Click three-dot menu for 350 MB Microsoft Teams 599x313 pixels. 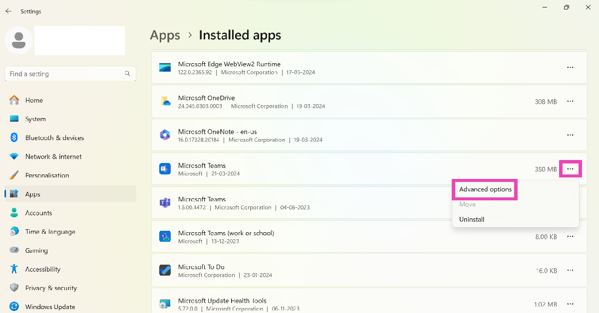click(570, 169)
